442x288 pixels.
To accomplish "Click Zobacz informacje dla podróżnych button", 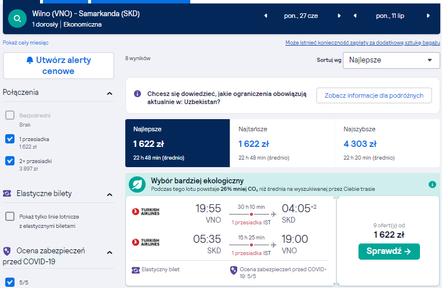I will [374, 95].
